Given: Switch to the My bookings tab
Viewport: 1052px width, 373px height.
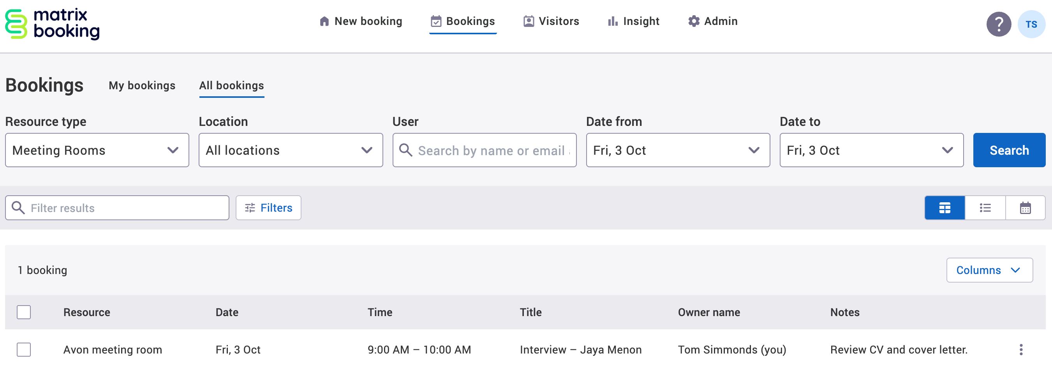Looking at the screenshot, I should (142, 85).
